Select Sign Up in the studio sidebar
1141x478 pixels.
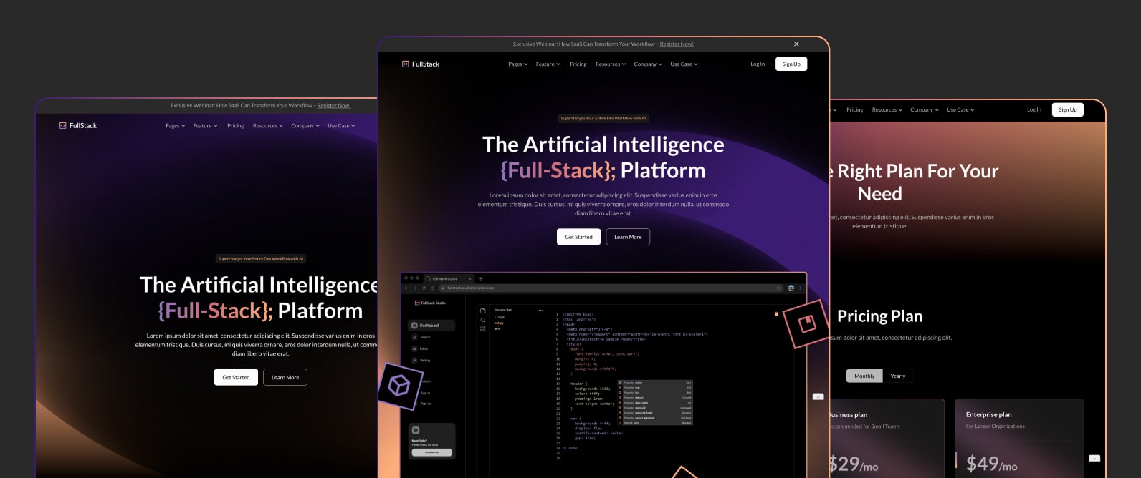[426, 404]
